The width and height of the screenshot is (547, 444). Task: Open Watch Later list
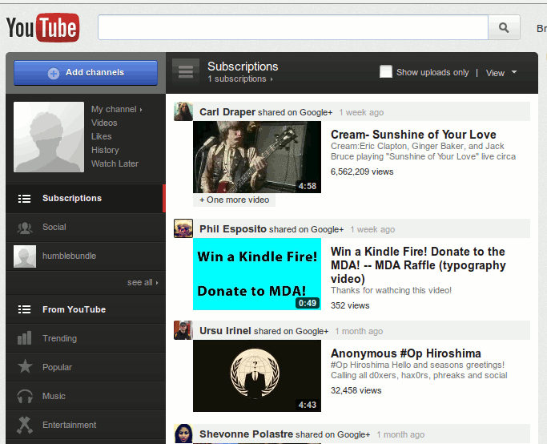(115, 163)
